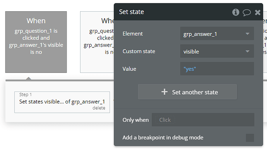
Task: Open the info icon in Set state header
Action: [x=236, y=12]
